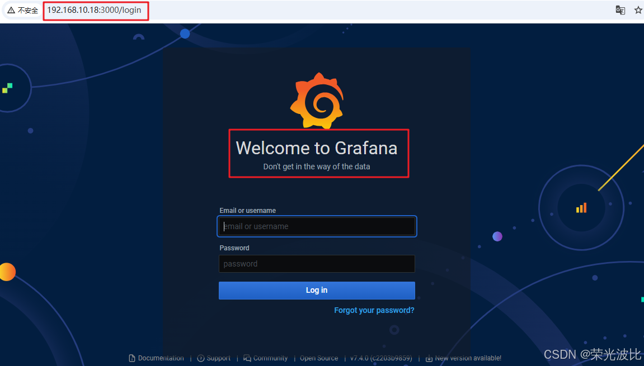Click the Password label above field
Screen dimensions: 644x366
click(x=234, y=248)
